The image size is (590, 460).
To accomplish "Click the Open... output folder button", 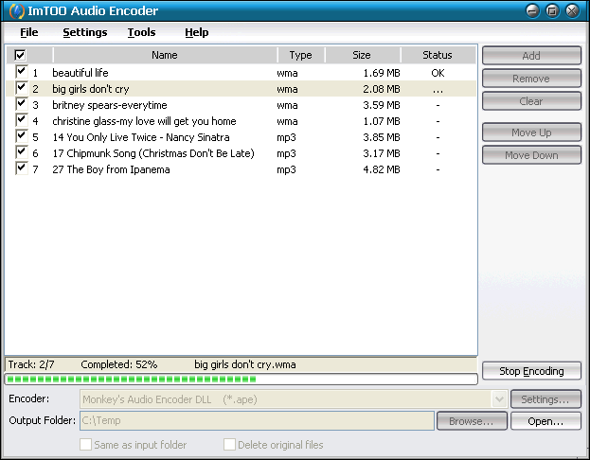I will (545, 421).
